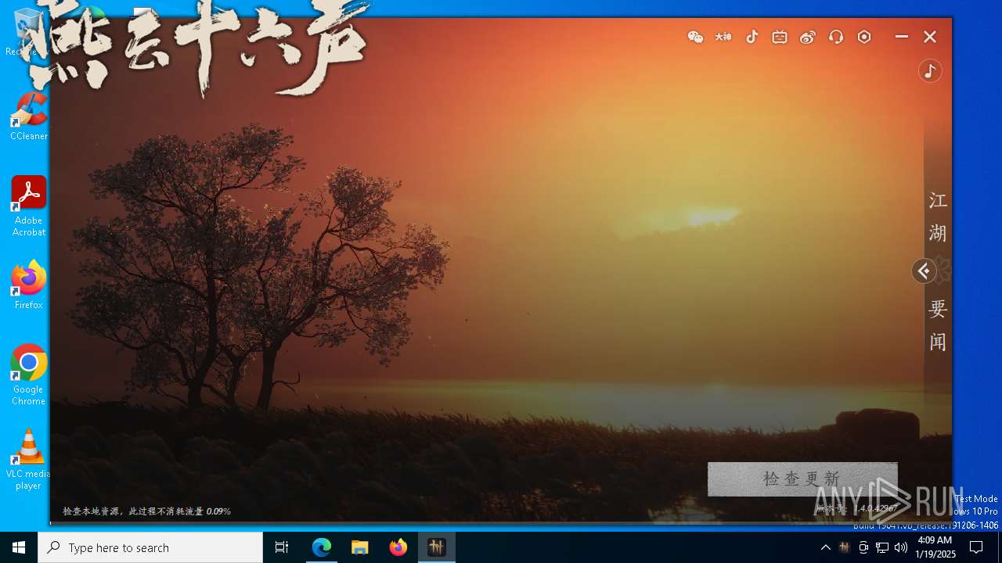The height and width of the screenshot is (563, 1002).
Task: Open launcher settings hexagon icon
Action: pos(864,37)
